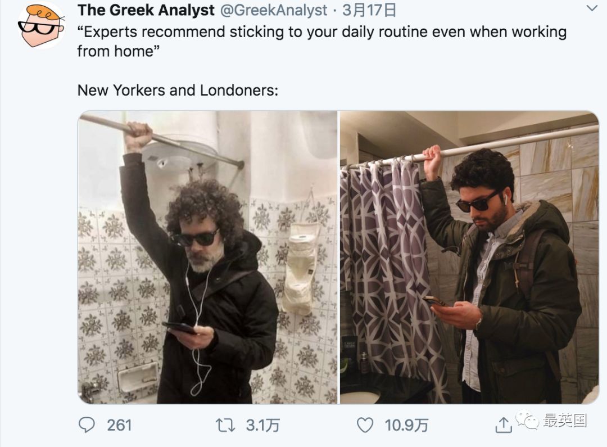Click the patterned shower curtain in right photo
Image resolution: width=607 pixels, height=447 pixels.
pyautogui.click(x=391, y=279)
